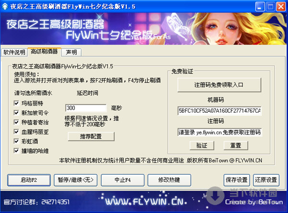Close the FlyWin window
This screenshot has height=213, width=288.
click(x=281, y=7)
